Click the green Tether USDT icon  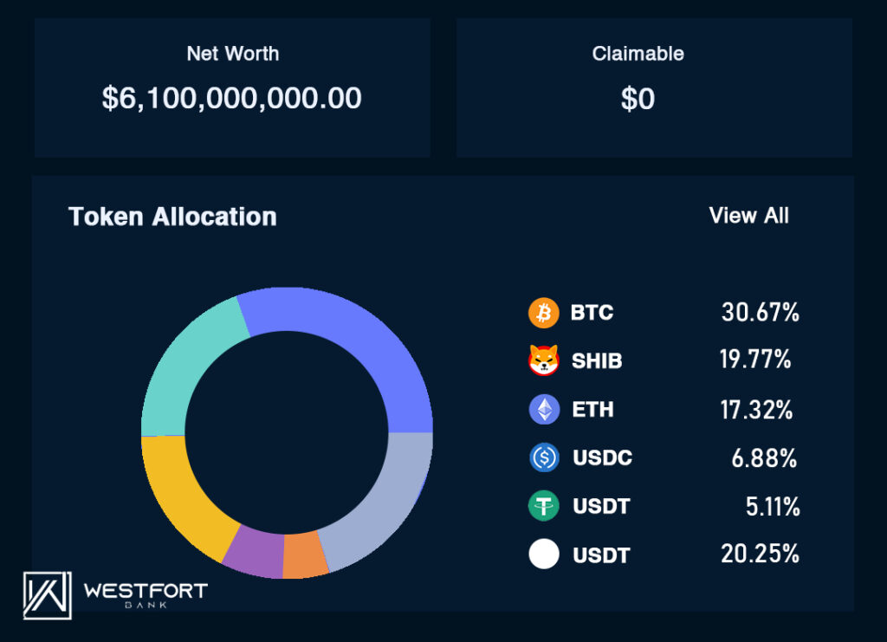pos(544,506)
